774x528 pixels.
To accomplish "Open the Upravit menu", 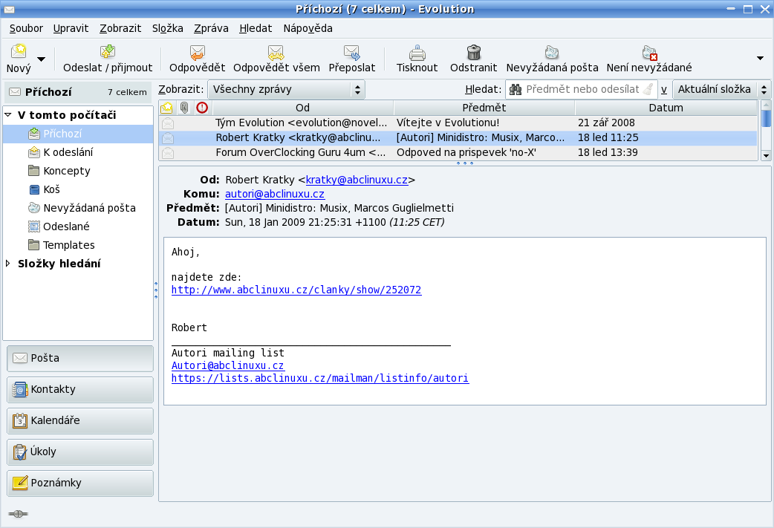I will pos(71,29).
